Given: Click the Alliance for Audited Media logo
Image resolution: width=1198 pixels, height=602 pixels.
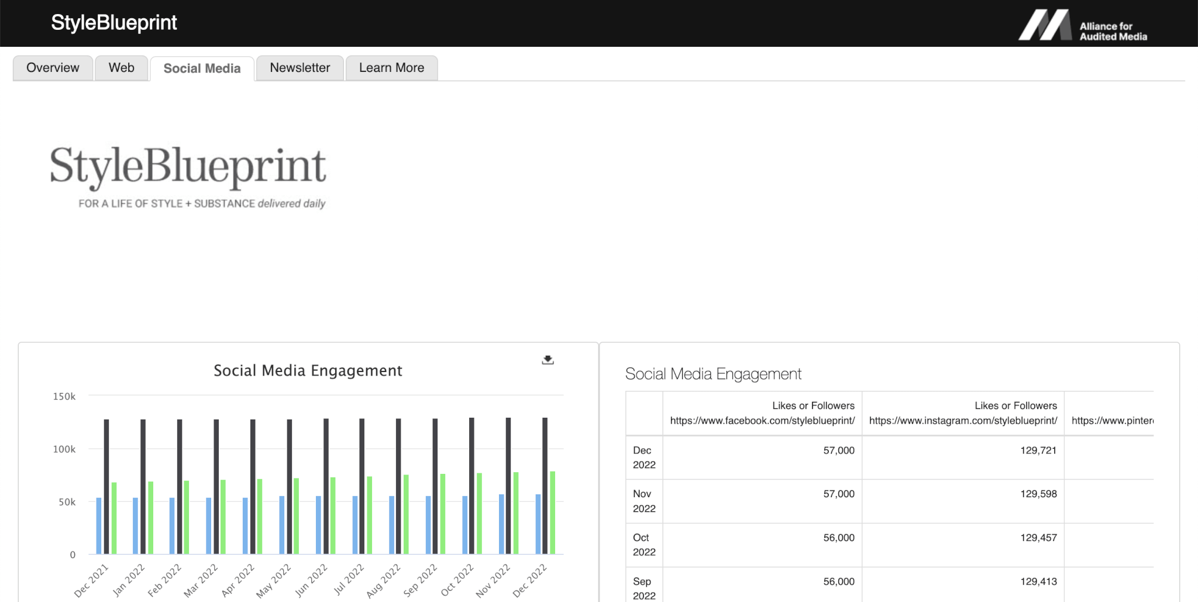Looking at the screenshot, I should pos(1083,25).
